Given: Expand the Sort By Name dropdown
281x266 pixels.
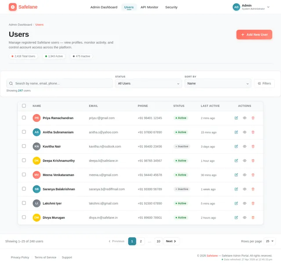Looking at the screenshot, I should click(x=218, y=83).
